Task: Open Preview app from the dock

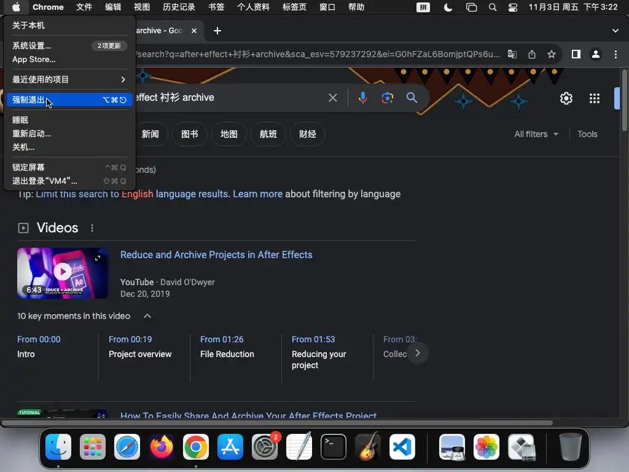Action: click(x=452, y=447)
